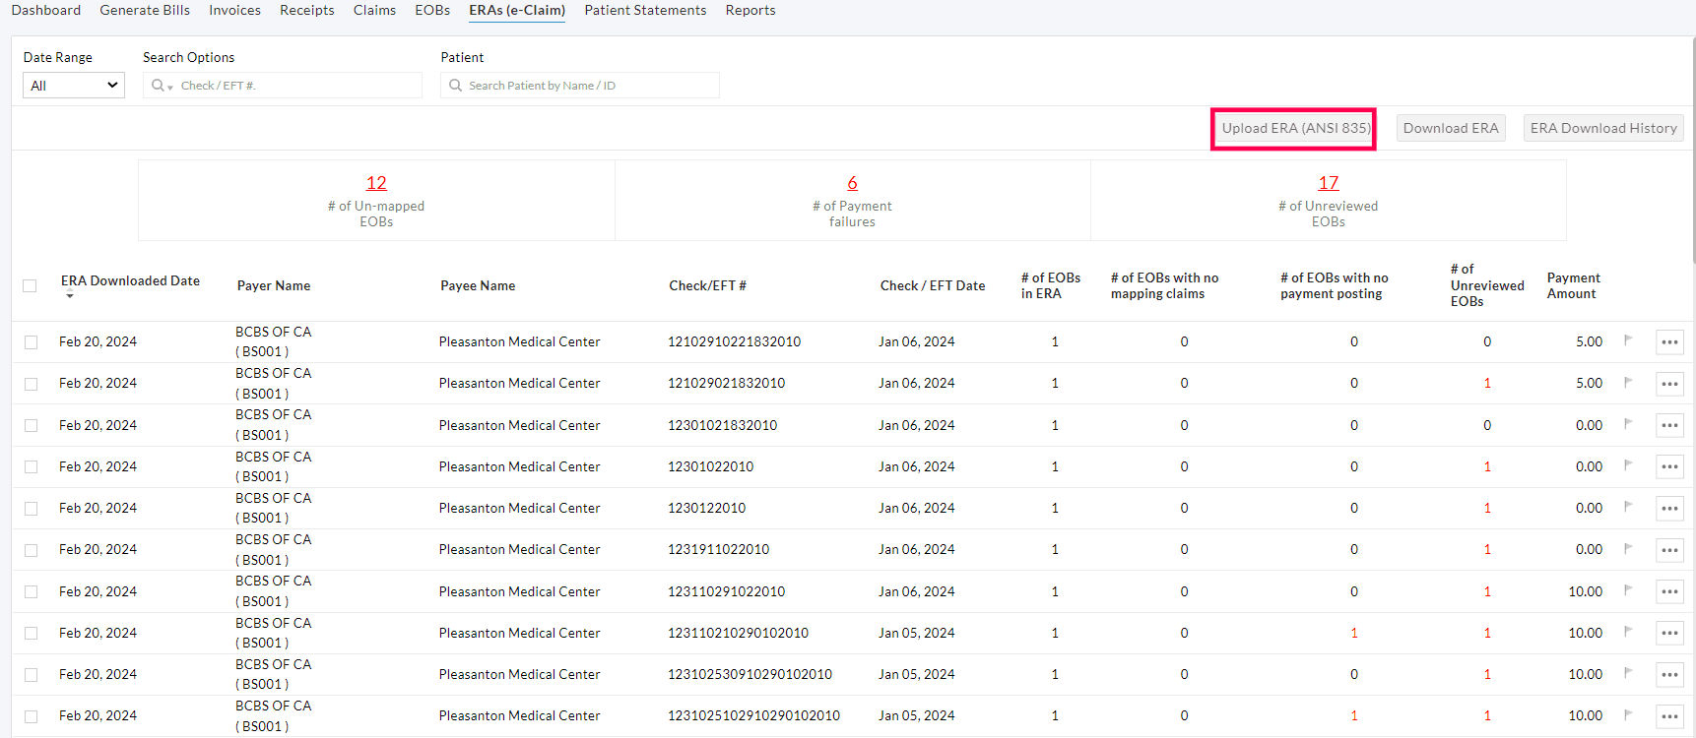Open more actions for check 12301021832010 row
This screenshot has width=1696, height=738.
coord(1669,426)
